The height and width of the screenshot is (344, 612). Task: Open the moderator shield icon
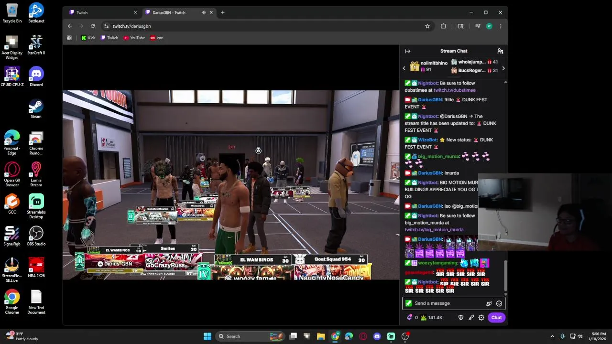[x=461, y=318]
